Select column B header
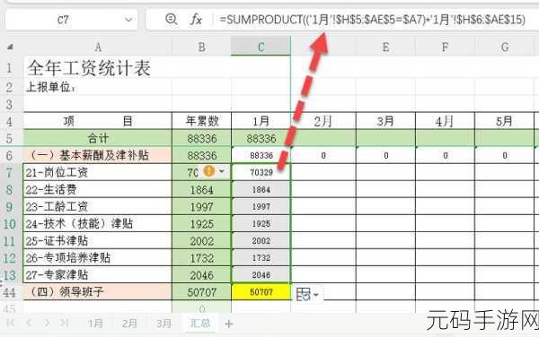The height and width of the screenshot is (337, 539). pos(202,47)
